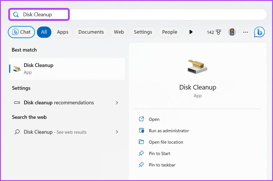The width and height of the screenshot is (273, 181).
Task: Select the Disk Cleanup best match result
Action: 67,69
